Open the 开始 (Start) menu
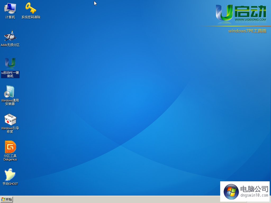Image resolution: width=271 pixels, height=203 pixels. (x=7, y=200)
